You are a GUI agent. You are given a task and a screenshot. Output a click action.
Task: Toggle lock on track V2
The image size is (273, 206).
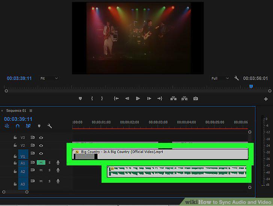click(15, 145)
